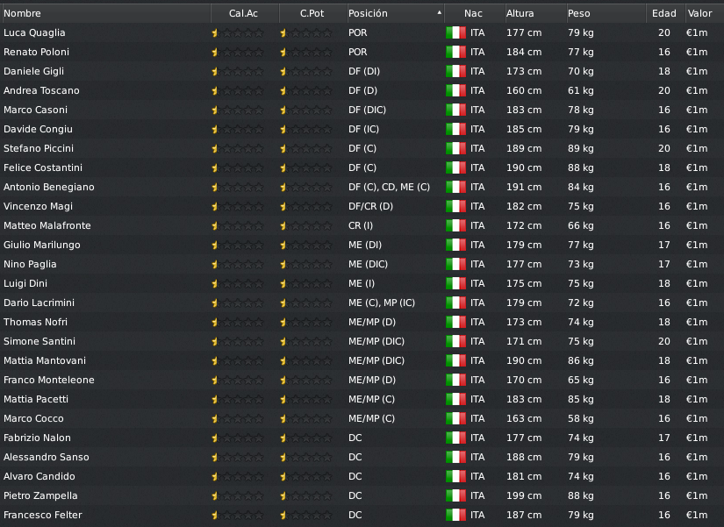The image size is (724, 527).
Task: Select the Alessandro Sanso player row
Action: coord(362,458)
